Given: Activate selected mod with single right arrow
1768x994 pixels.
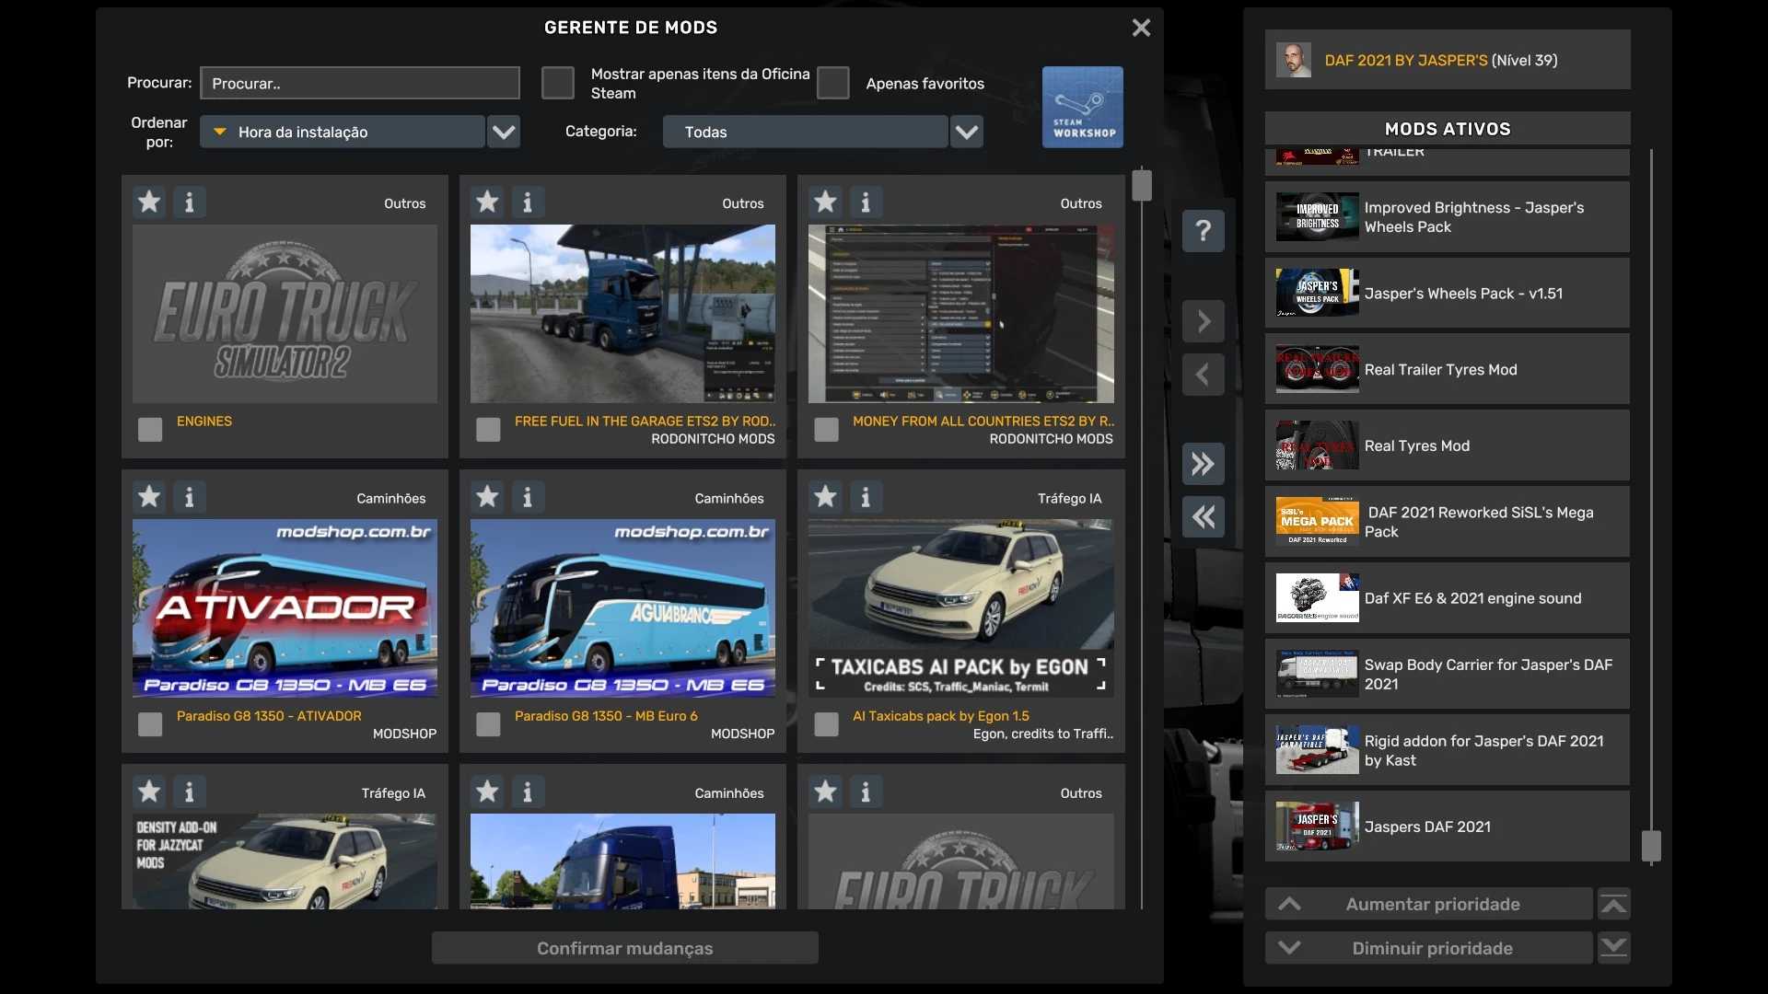Looking at the screenshot, I should [1203, 321].
